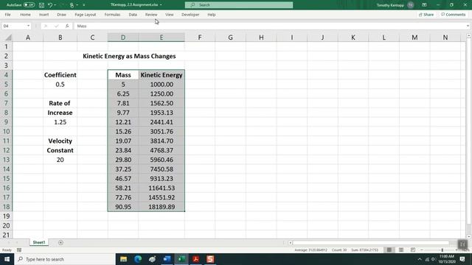The image size is (472, 265).
Task: Toggle the AutoSave switch
Action: point(29,5)
